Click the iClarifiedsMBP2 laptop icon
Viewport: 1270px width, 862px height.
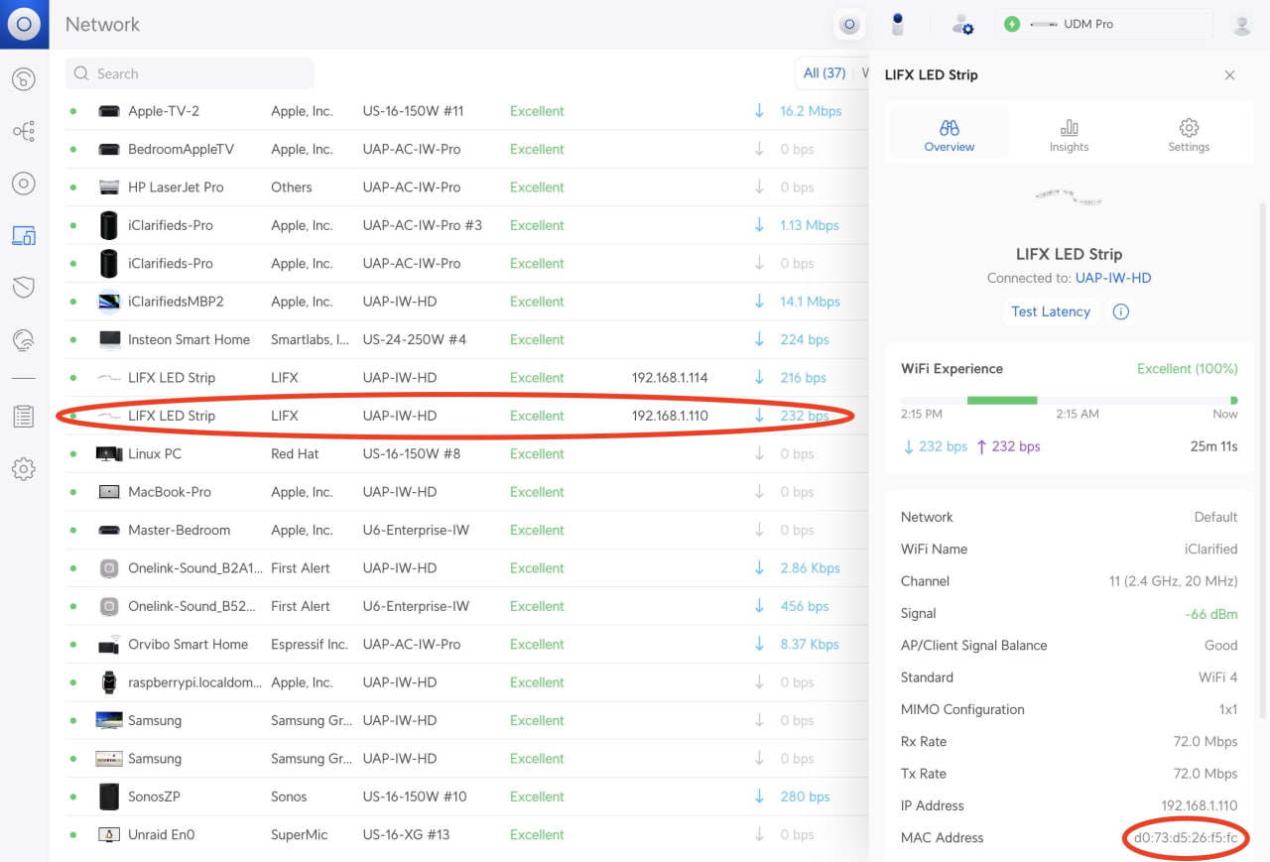coord(109,302)
